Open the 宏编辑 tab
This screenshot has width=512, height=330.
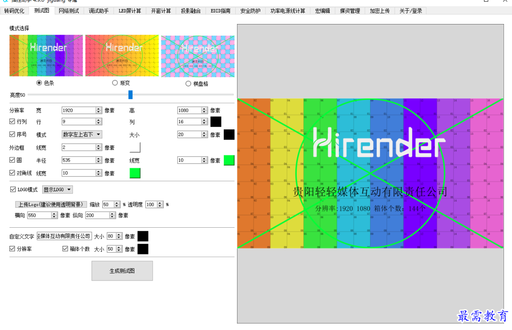click(x=323, y=11)
